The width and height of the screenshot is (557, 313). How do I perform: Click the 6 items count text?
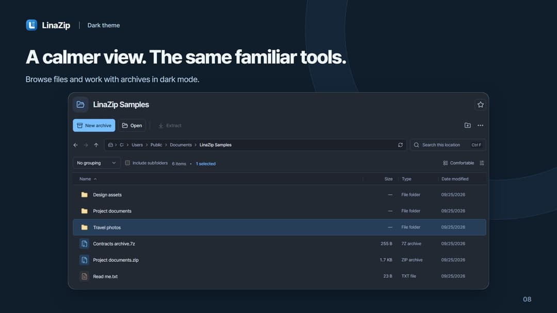click(179, 164)
